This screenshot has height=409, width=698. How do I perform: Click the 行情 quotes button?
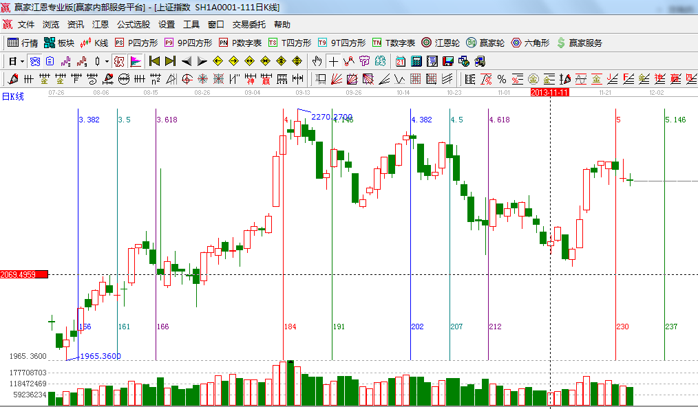[23, 43]
